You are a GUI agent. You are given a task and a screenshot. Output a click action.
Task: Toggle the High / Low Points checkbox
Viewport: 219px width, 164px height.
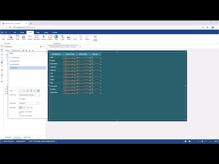pos(20,112)
